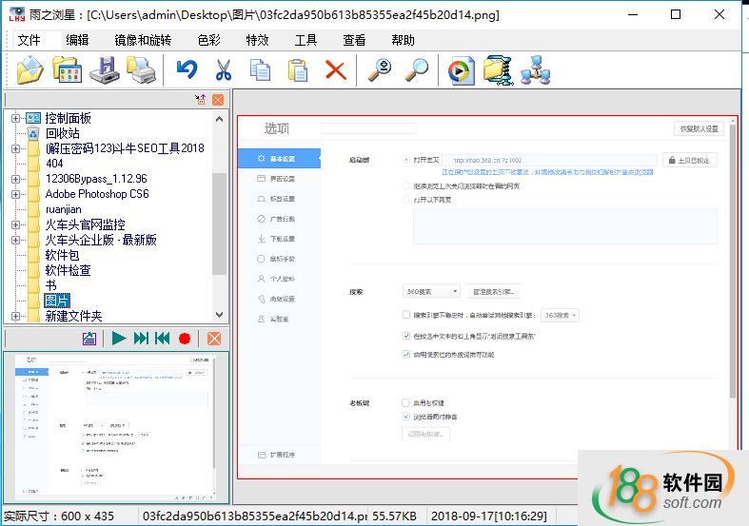749x526 pixels.
Task: Click the zoom in magnifier icon
Action: (x=380, y=69)
